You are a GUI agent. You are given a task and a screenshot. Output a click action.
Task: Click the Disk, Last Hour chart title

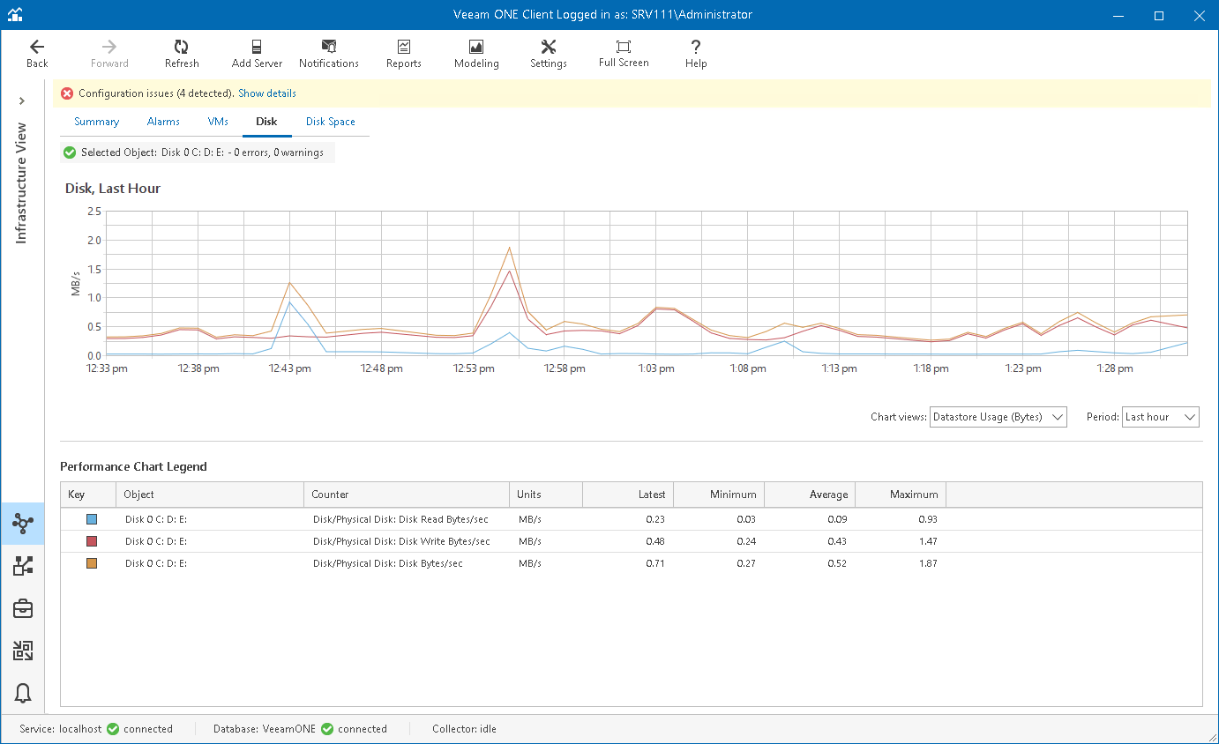(113, 189)
